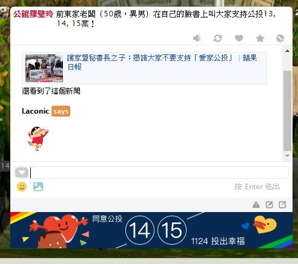Open the 護家盟秘書長之子 news link
This screenshot has height=264, width=298.
click(x=162, y=62)
